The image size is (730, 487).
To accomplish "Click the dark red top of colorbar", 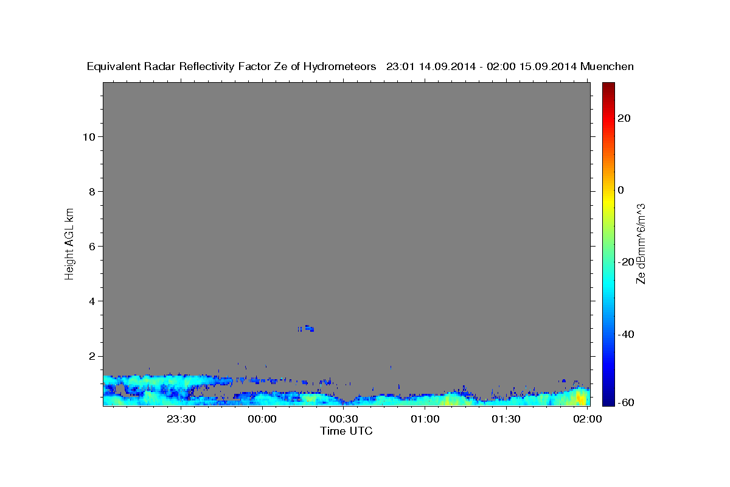I will pyautogui.click(x=608, y=86).
